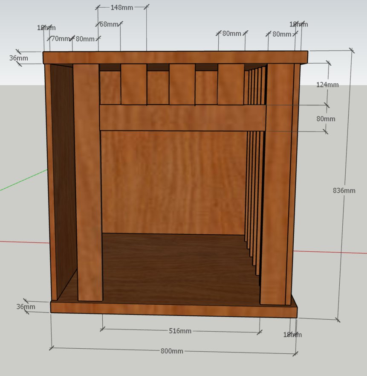
Task: Click the 18mm dimension at bottom right
Action: pyautogui.click(x=292, y=335)
